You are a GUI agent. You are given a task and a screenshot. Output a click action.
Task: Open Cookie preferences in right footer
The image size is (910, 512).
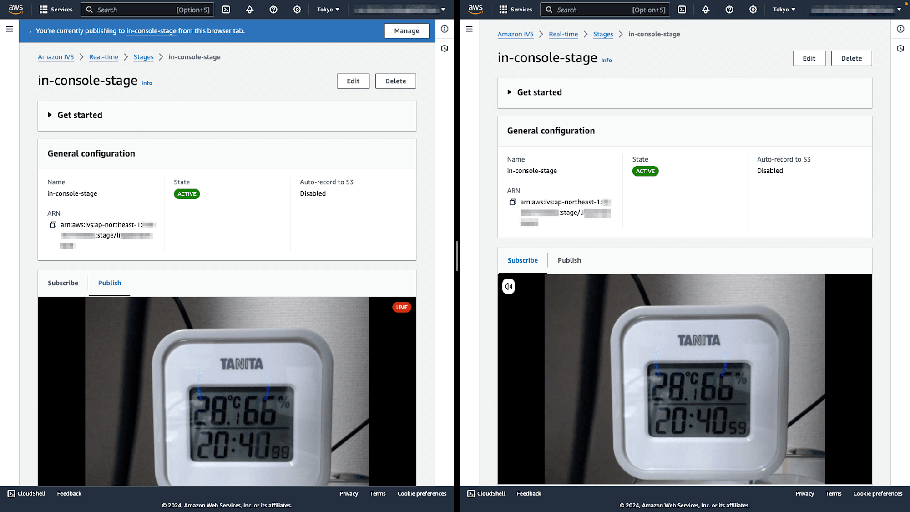click(878, 493)
